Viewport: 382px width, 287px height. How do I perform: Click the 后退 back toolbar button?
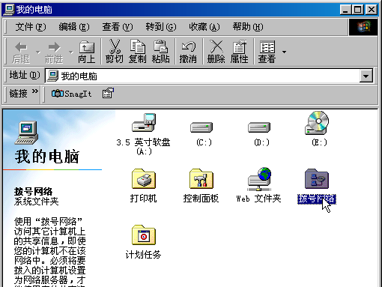coord(21,52)
